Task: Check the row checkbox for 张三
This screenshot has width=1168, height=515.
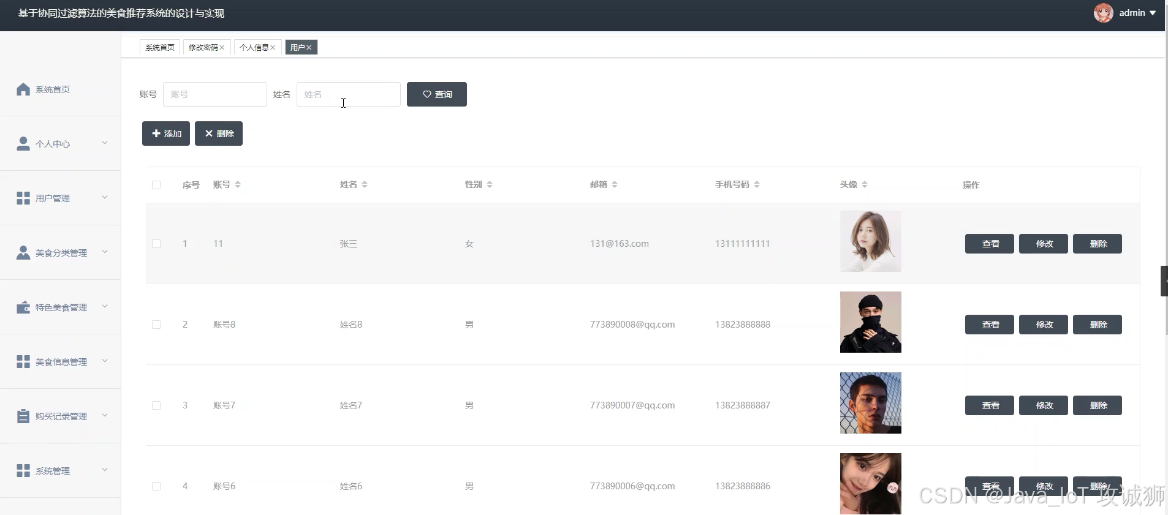Action: pos(156,244)
